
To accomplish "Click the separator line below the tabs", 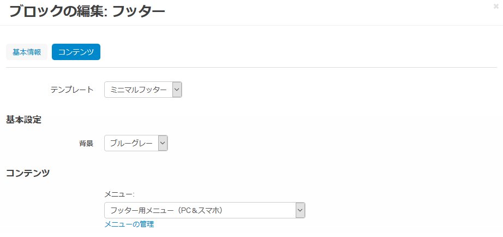I will pos(251,68).
